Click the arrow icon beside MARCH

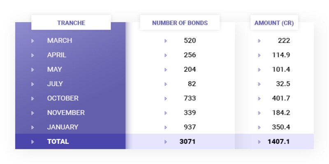(32, 41)
